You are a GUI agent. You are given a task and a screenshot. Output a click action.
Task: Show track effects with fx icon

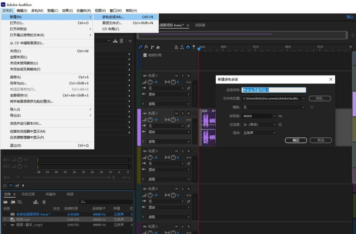[x=146, y=47]
